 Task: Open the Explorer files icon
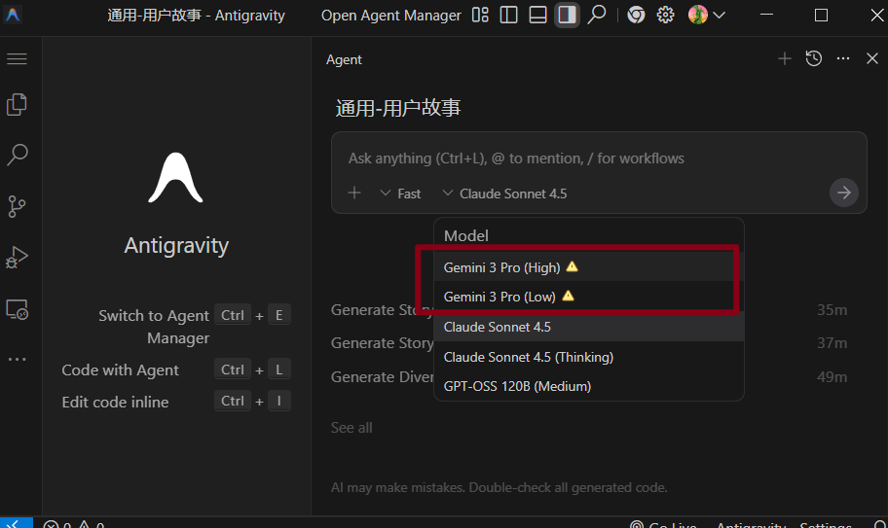[x=17, y=105]
